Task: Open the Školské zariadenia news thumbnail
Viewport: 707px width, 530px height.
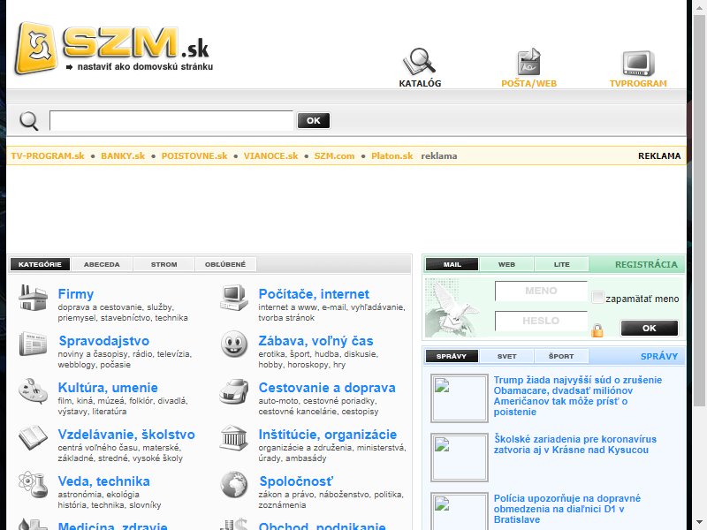Action: (460, 458)
